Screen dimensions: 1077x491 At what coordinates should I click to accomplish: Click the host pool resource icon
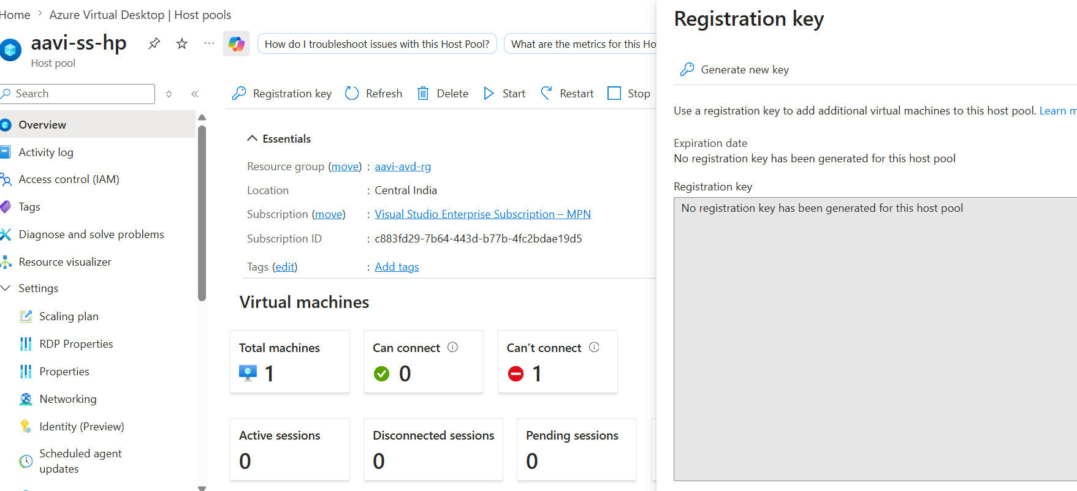[10, 50]
